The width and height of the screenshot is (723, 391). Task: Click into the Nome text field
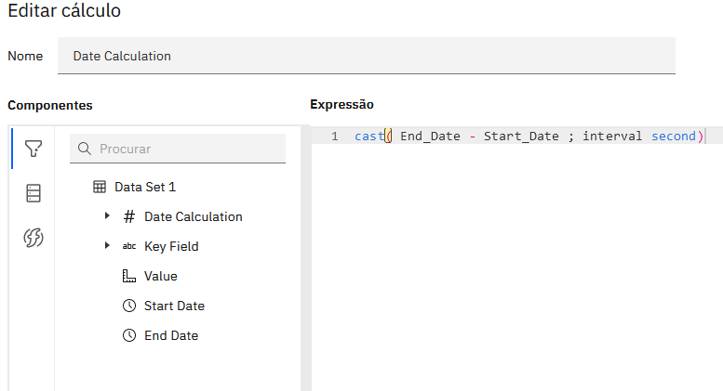[x=366, y=56]
